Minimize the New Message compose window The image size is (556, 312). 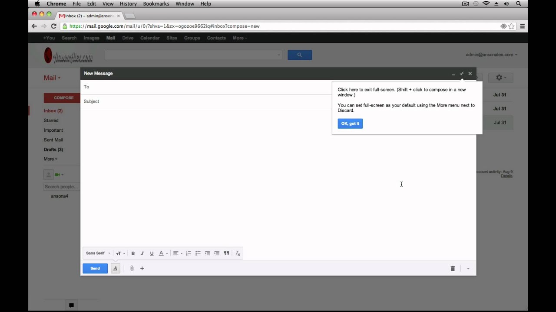[453, 74]
